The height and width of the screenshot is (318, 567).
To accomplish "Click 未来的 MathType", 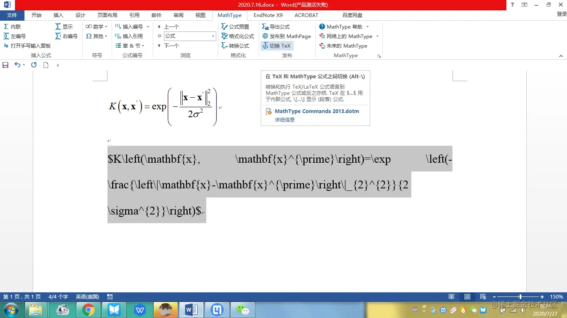I will (x=343, y=46).
